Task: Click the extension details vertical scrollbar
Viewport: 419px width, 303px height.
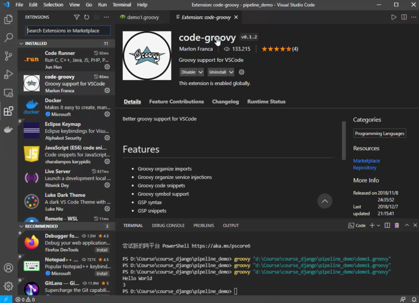Action: pyautogui.click(x=344, y=140)
